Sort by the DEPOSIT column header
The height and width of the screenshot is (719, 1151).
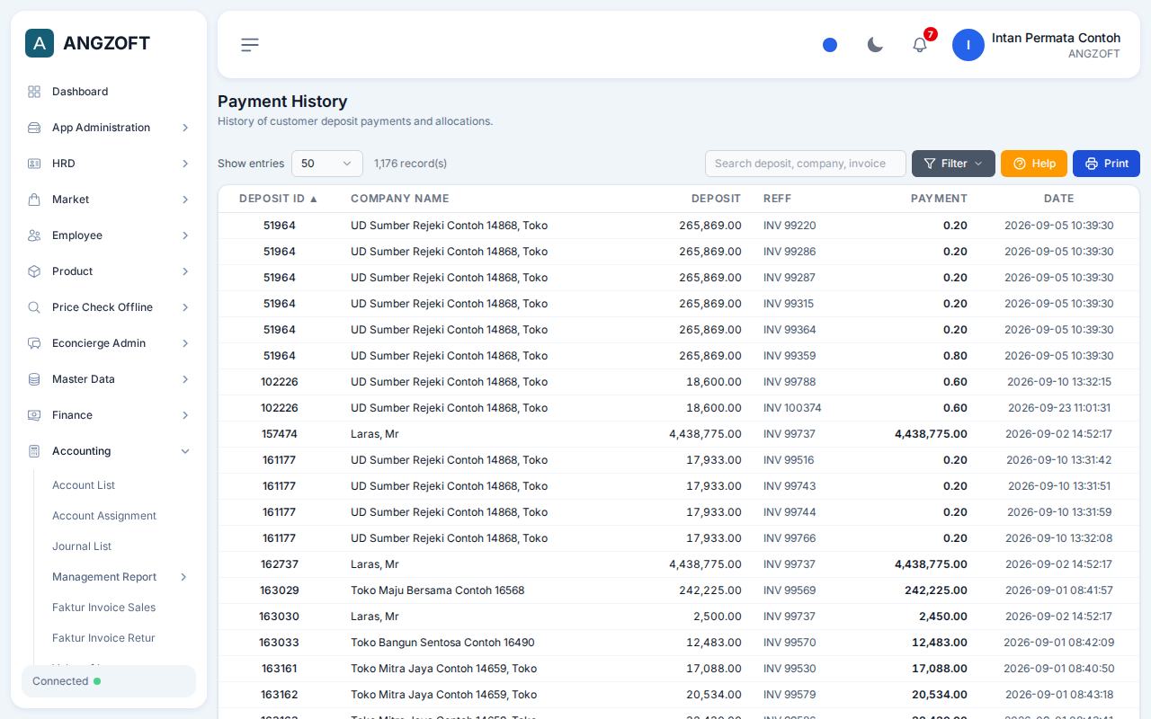716,199
